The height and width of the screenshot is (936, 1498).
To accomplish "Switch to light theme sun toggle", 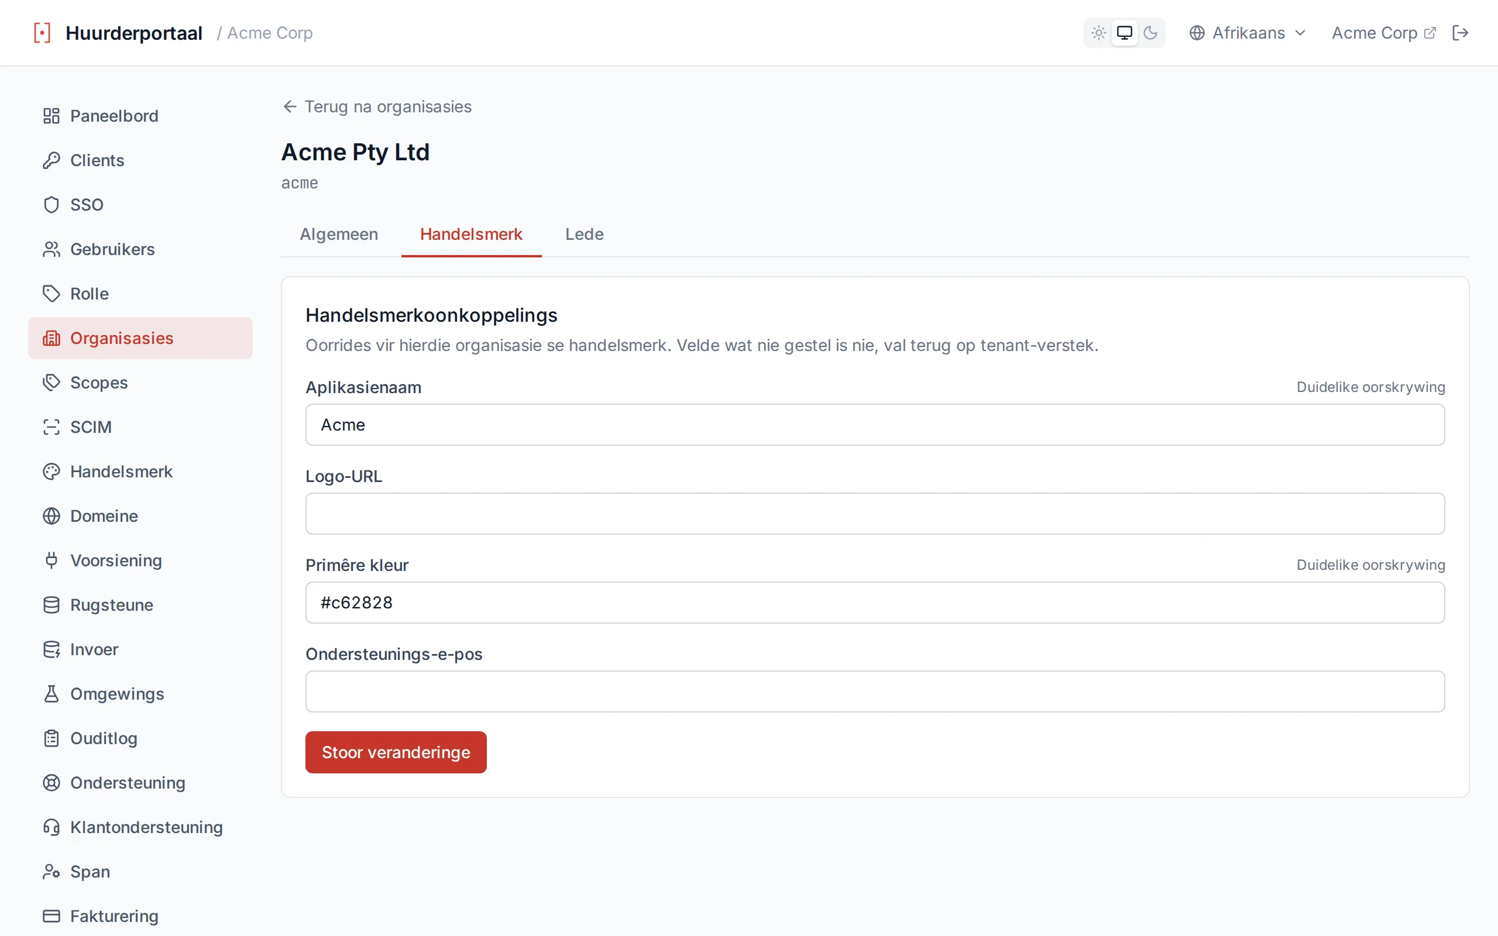I will click(x=1099, y=33).
